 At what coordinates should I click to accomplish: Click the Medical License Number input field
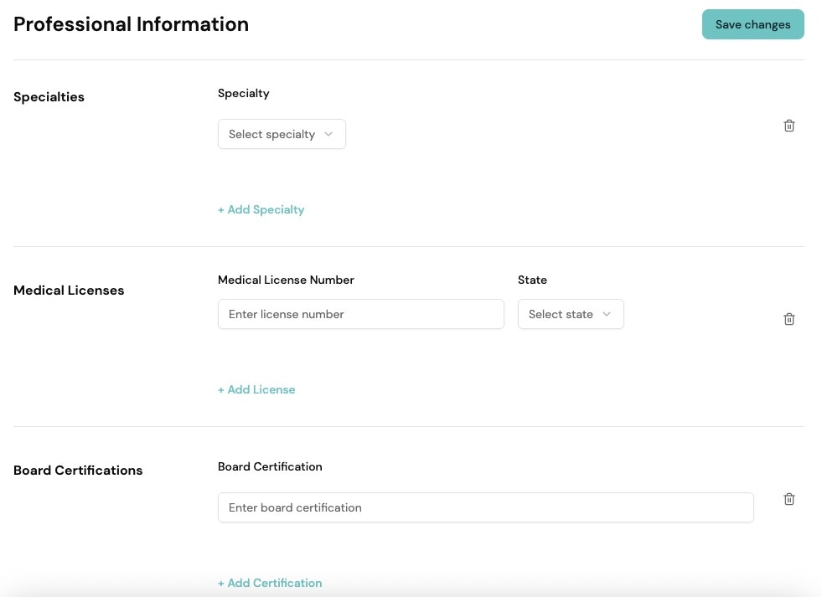[x=360, y=314]
